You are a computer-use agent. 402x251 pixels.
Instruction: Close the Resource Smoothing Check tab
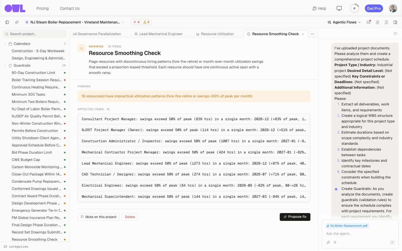point(303,34)
